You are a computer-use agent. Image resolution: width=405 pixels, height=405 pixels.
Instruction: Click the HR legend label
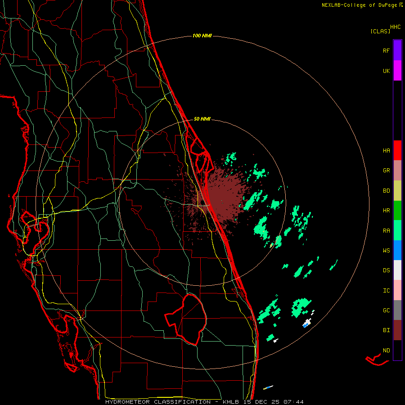386,211
